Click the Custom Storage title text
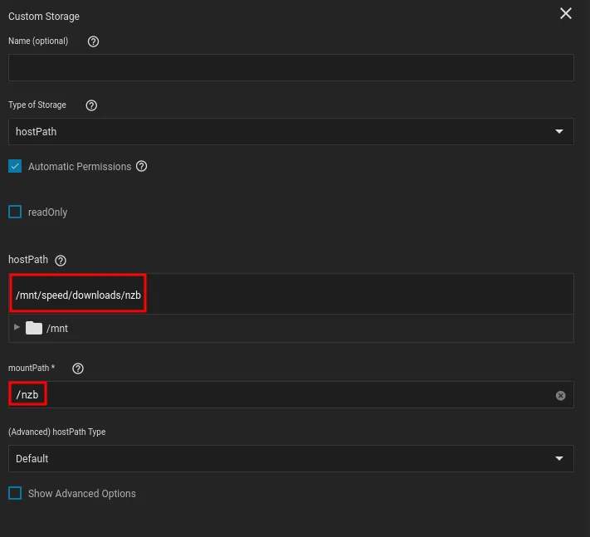Image resolution: width=590 pixels, height=537 pixels. tap(44, 17)
